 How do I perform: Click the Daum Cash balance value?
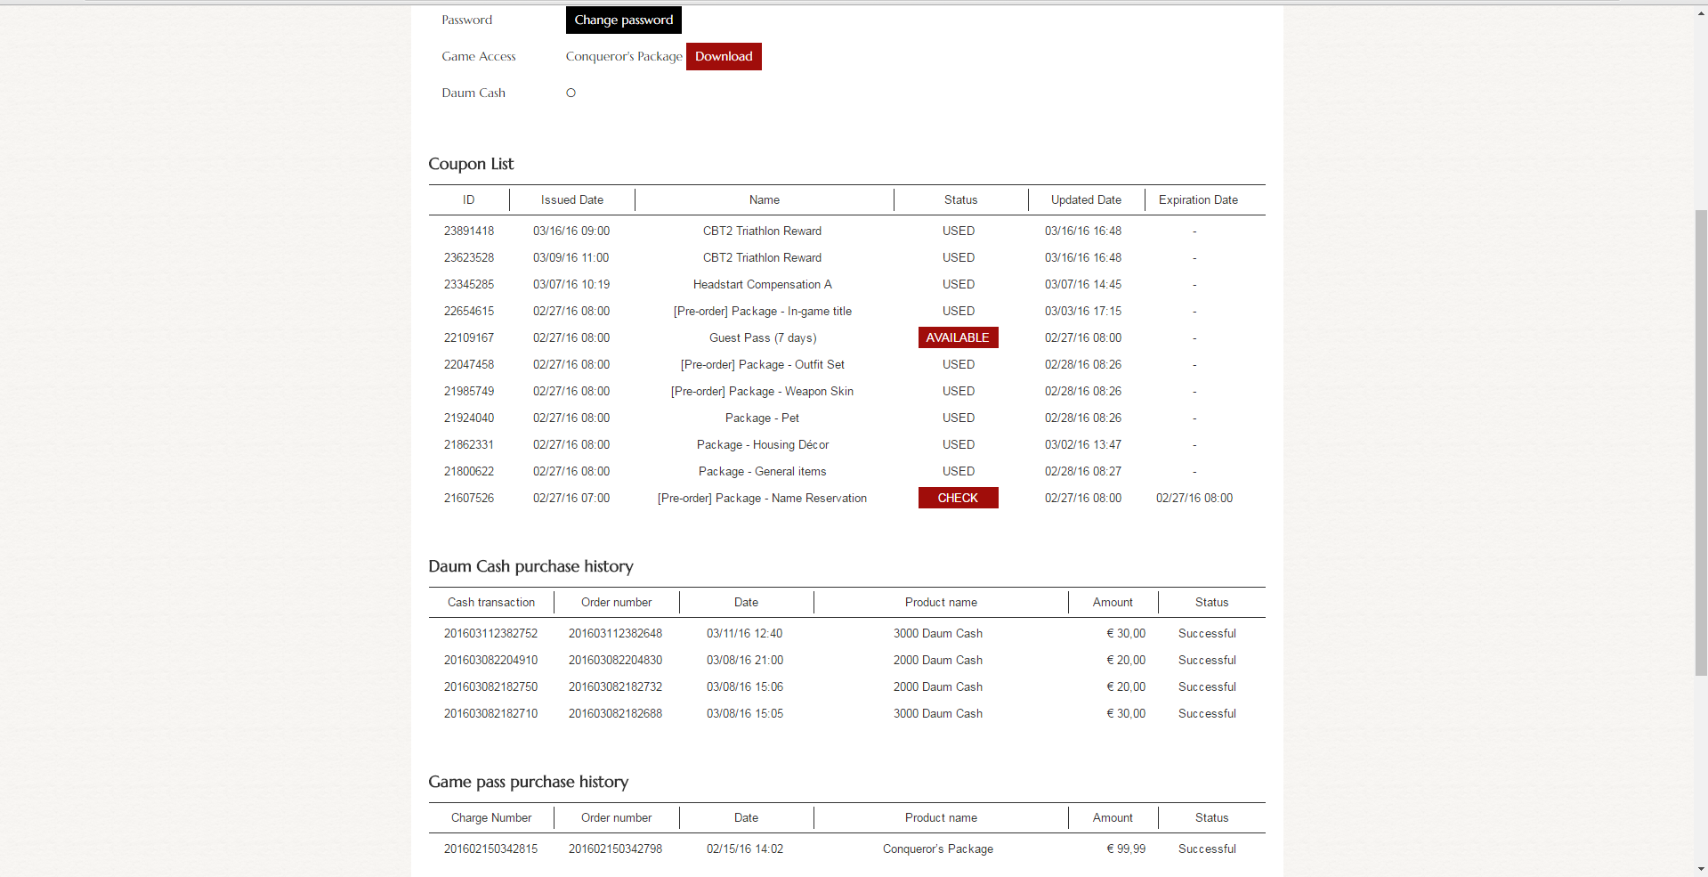tap(571, 93)
